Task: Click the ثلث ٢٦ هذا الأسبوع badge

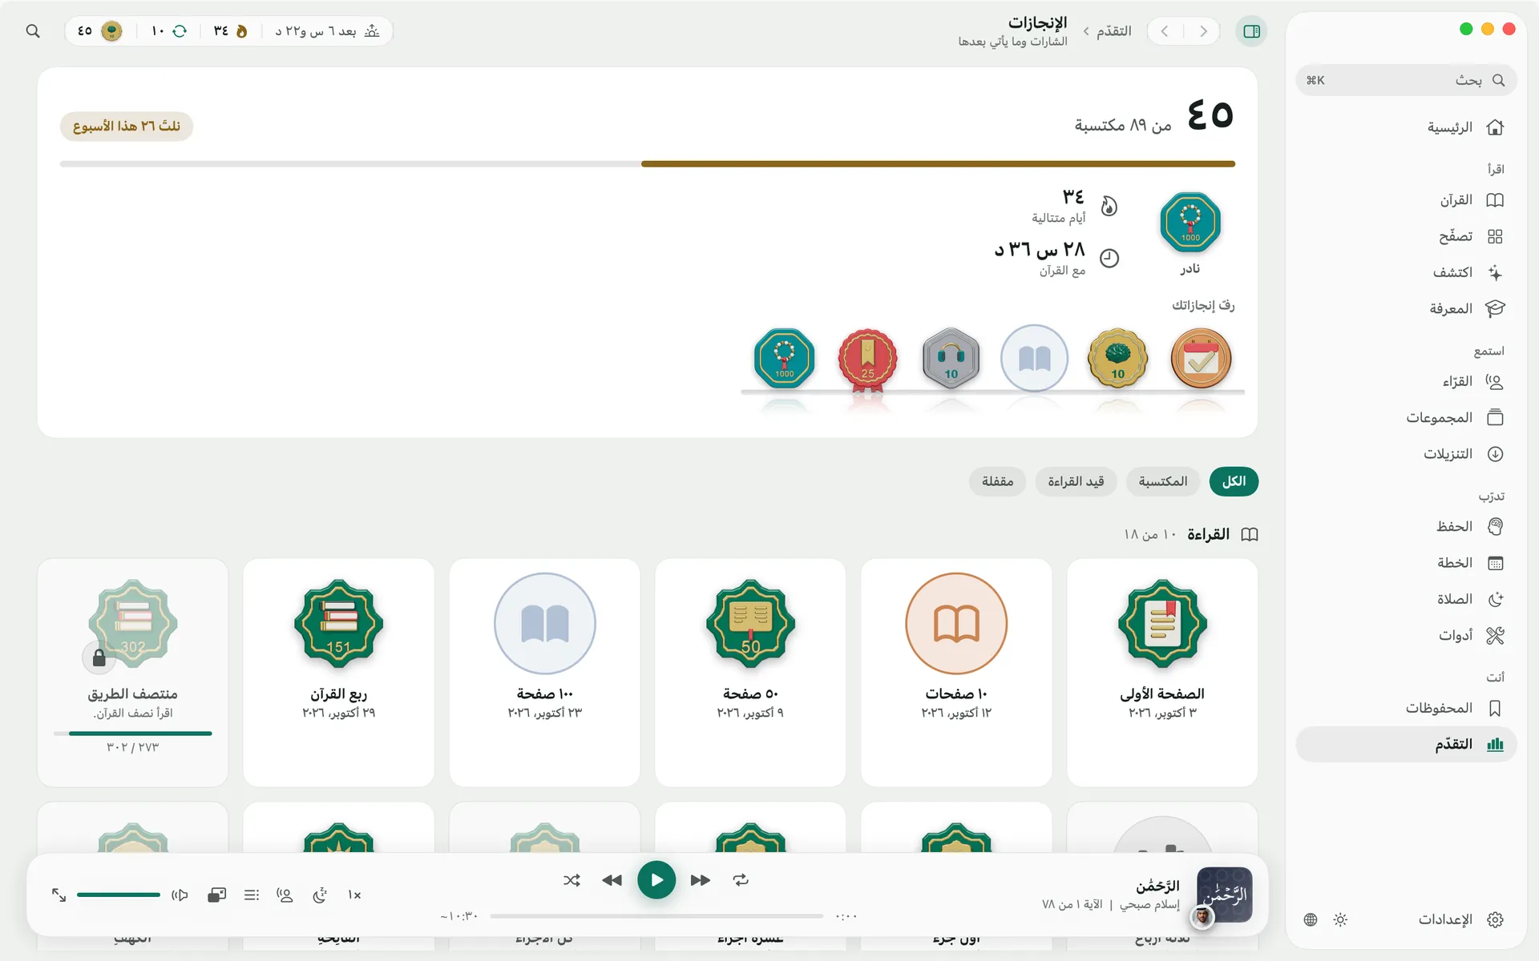Action: pyautogui.click(x=127, y=126)
